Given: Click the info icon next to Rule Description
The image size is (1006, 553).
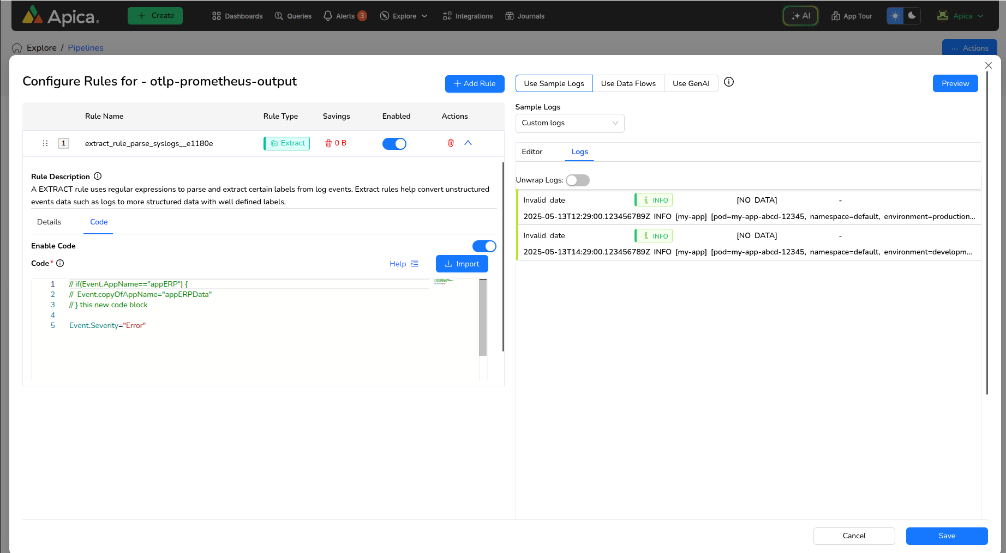Looking at the screenshot, I should pos(98,177).
